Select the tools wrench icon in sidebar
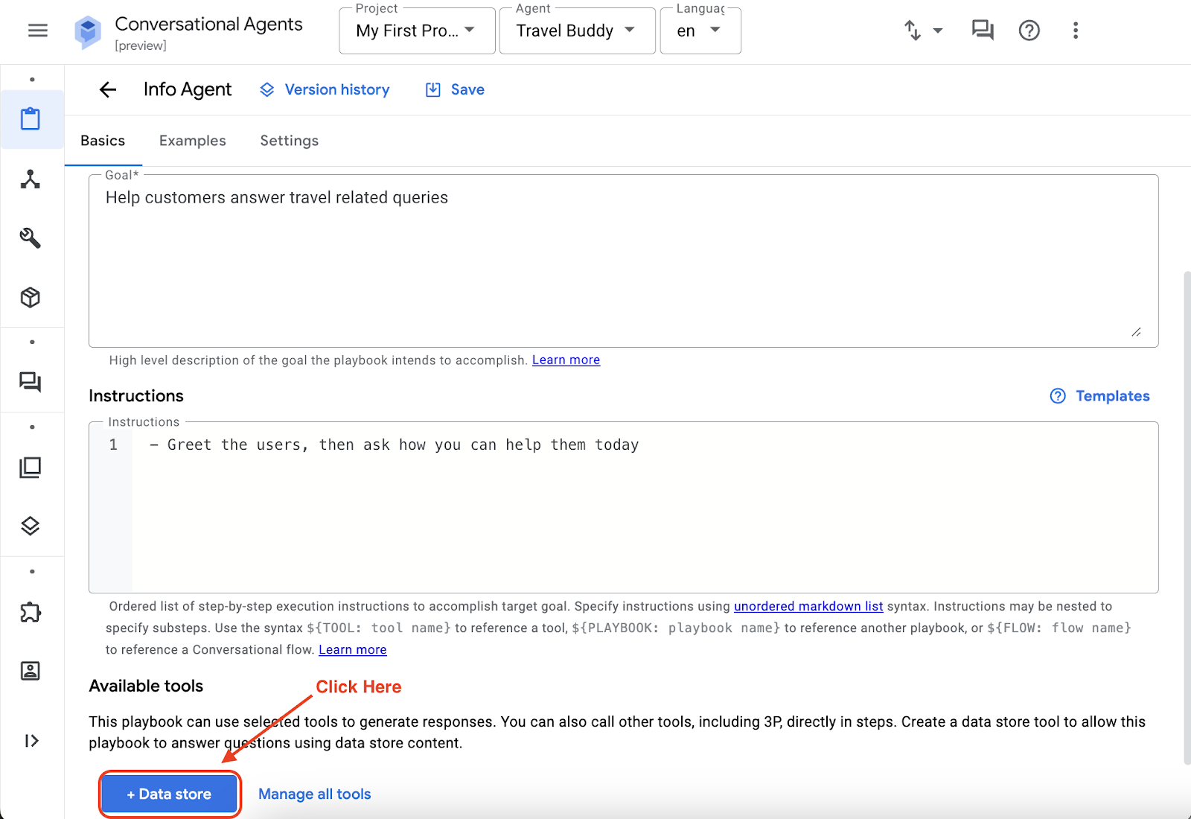 point(31,238)
